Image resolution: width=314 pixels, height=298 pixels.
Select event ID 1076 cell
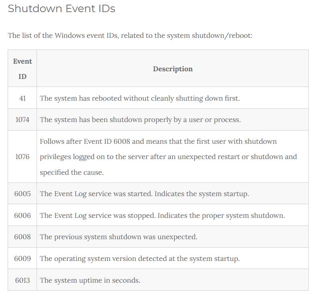click(23, 157)
